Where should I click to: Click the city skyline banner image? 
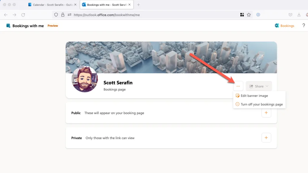pos(171,57)
